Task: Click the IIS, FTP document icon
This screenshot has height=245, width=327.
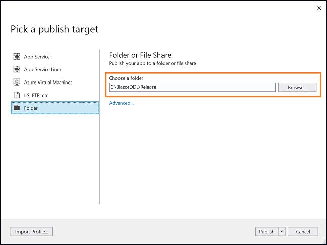Action: [17, 95]
